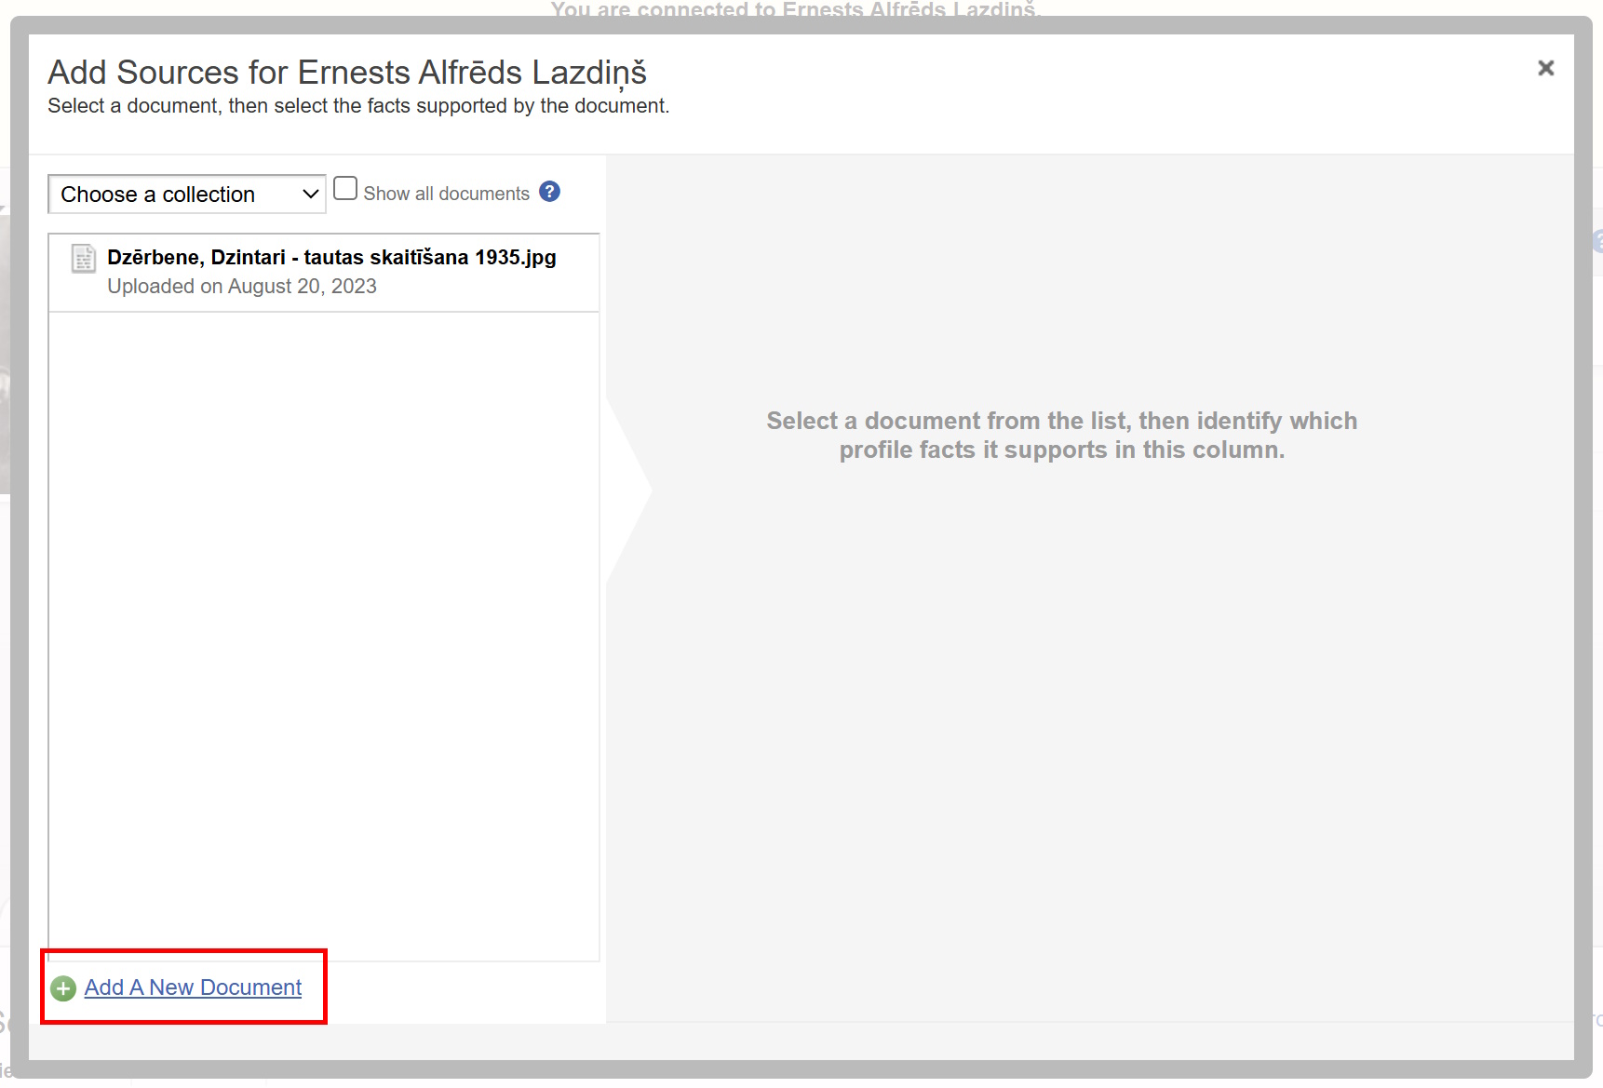Click the chevron arrow on the collection selector
This screenshot has width=1603, height=1088.
[x=310, y=195]
